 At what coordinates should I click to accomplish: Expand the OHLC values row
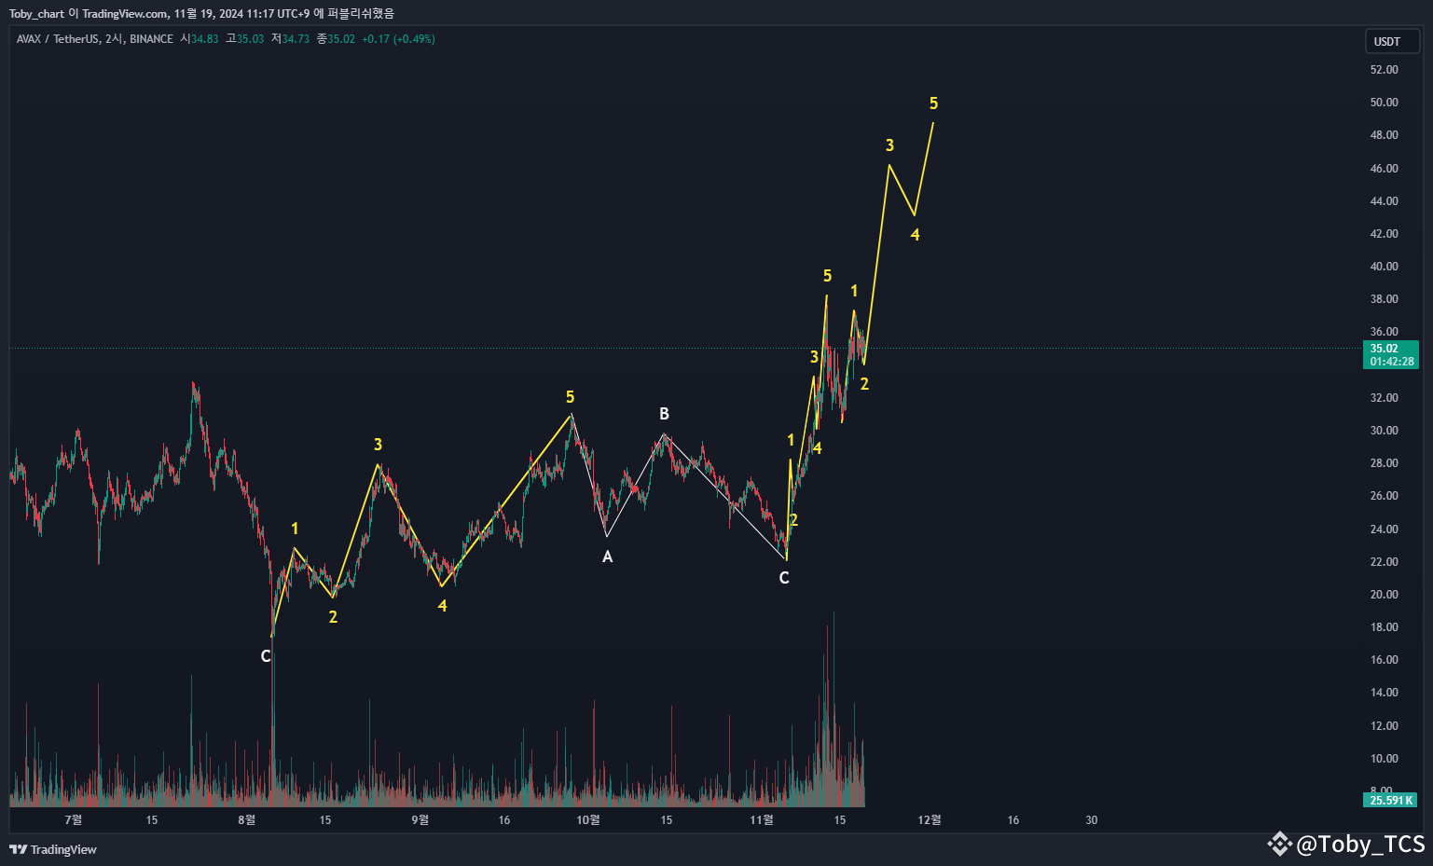(x=270, y=39)
